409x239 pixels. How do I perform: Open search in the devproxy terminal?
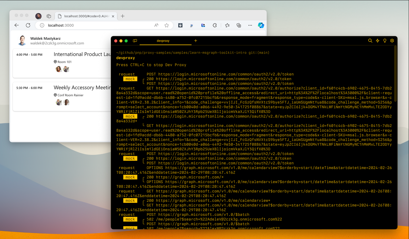coord(370,41)
